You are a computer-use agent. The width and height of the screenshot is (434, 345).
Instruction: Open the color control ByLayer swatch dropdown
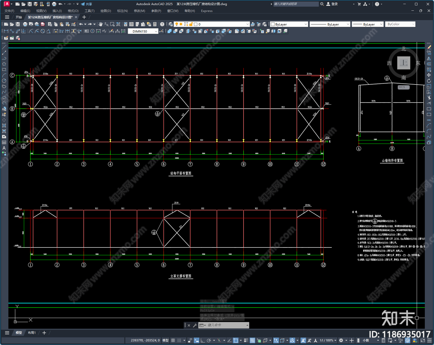tap(289, 24)
